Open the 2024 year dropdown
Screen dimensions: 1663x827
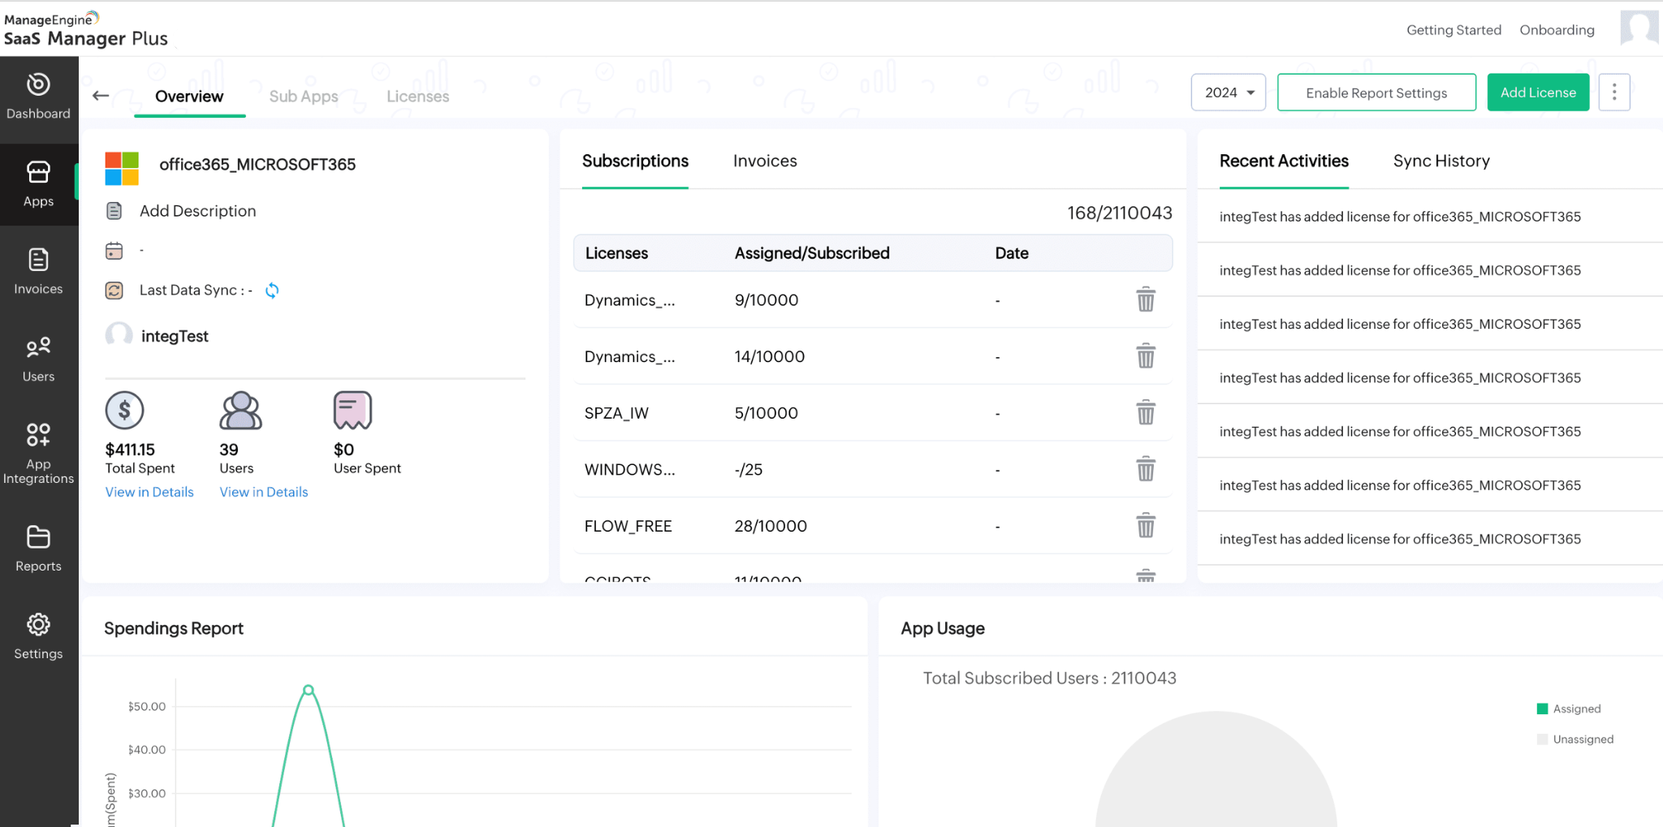tap(1229, 93)
